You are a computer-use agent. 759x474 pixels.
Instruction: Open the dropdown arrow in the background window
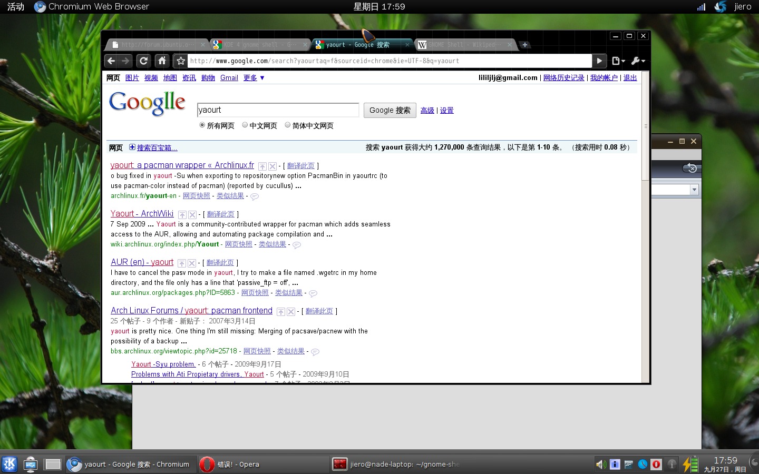[x=694, y=190]
